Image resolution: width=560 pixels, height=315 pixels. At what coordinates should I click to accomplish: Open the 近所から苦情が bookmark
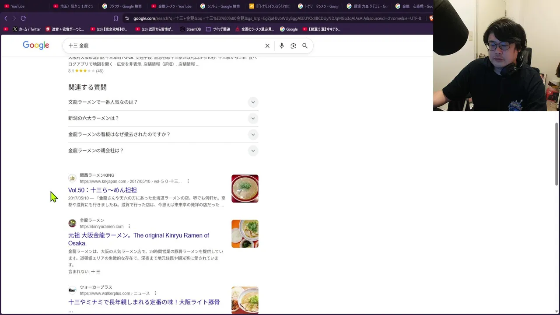click(154, 29)
